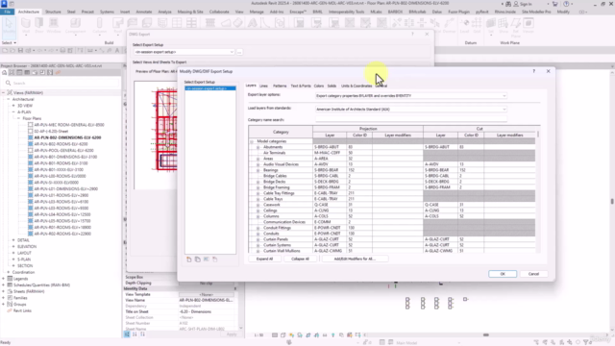The image size is (615, 346).
Task: Click Cancel in Modify DWG/DXF Export Setup
Action: tap(533, 274)
